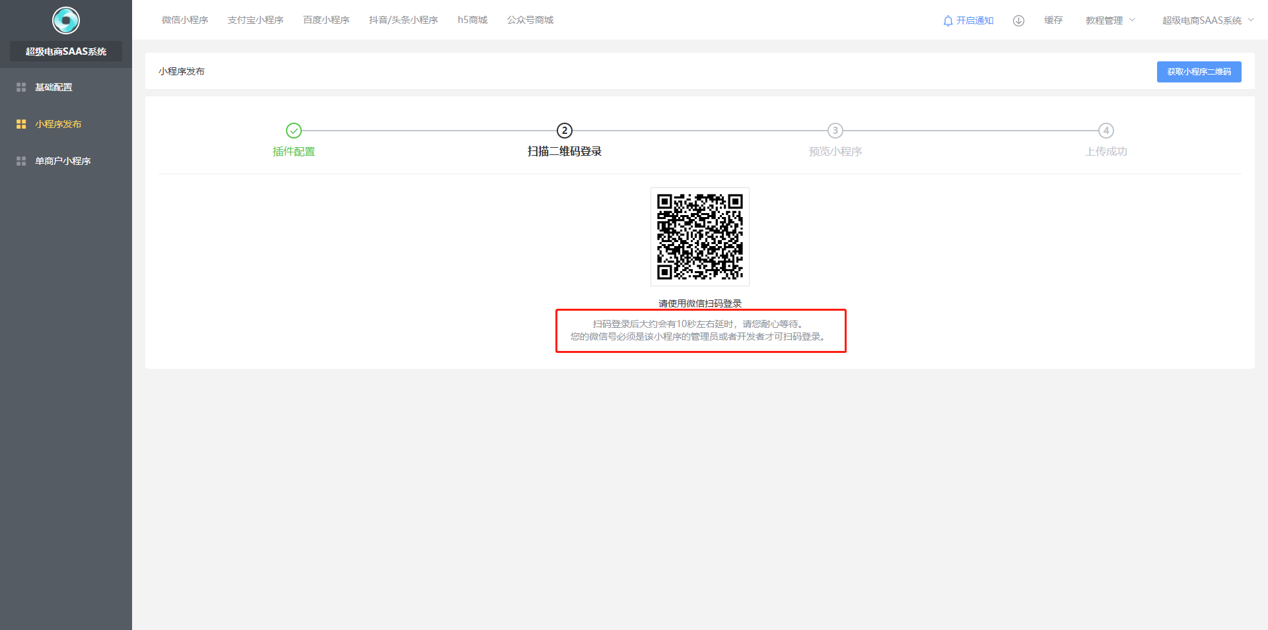Screen dimensions: 1268x630
Task: Click the green checkmark step icon
Action: pos(294,131)
